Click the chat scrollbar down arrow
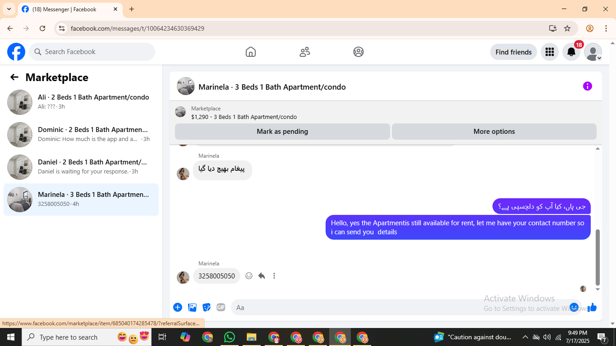Viewport: 616px width, 346px height. (598, 289)
